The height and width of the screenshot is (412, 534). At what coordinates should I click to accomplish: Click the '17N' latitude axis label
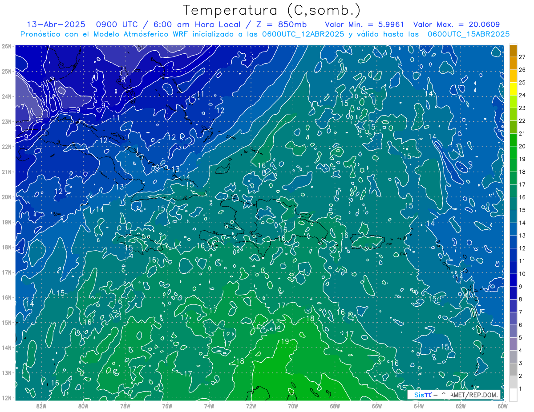click(6, 272)
